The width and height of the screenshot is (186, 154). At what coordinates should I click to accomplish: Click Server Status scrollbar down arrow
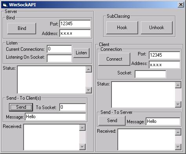click(x=89, y=90)
